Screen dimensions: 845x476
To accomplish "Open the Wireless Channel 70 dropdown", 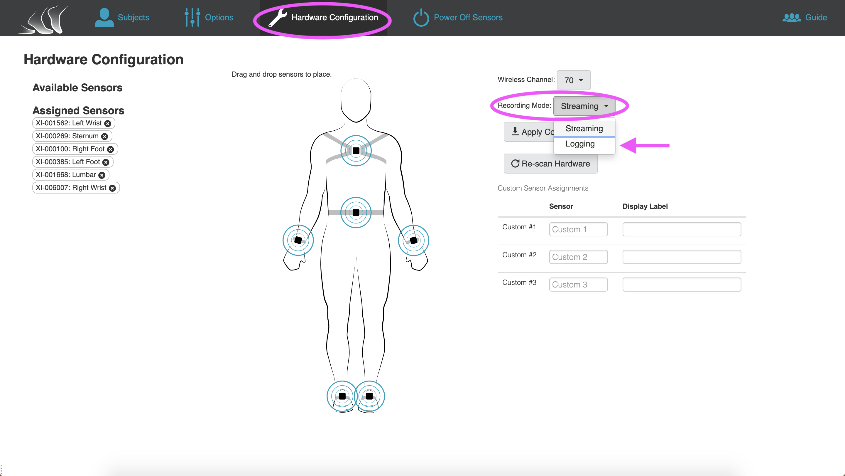I will point(574,80).
